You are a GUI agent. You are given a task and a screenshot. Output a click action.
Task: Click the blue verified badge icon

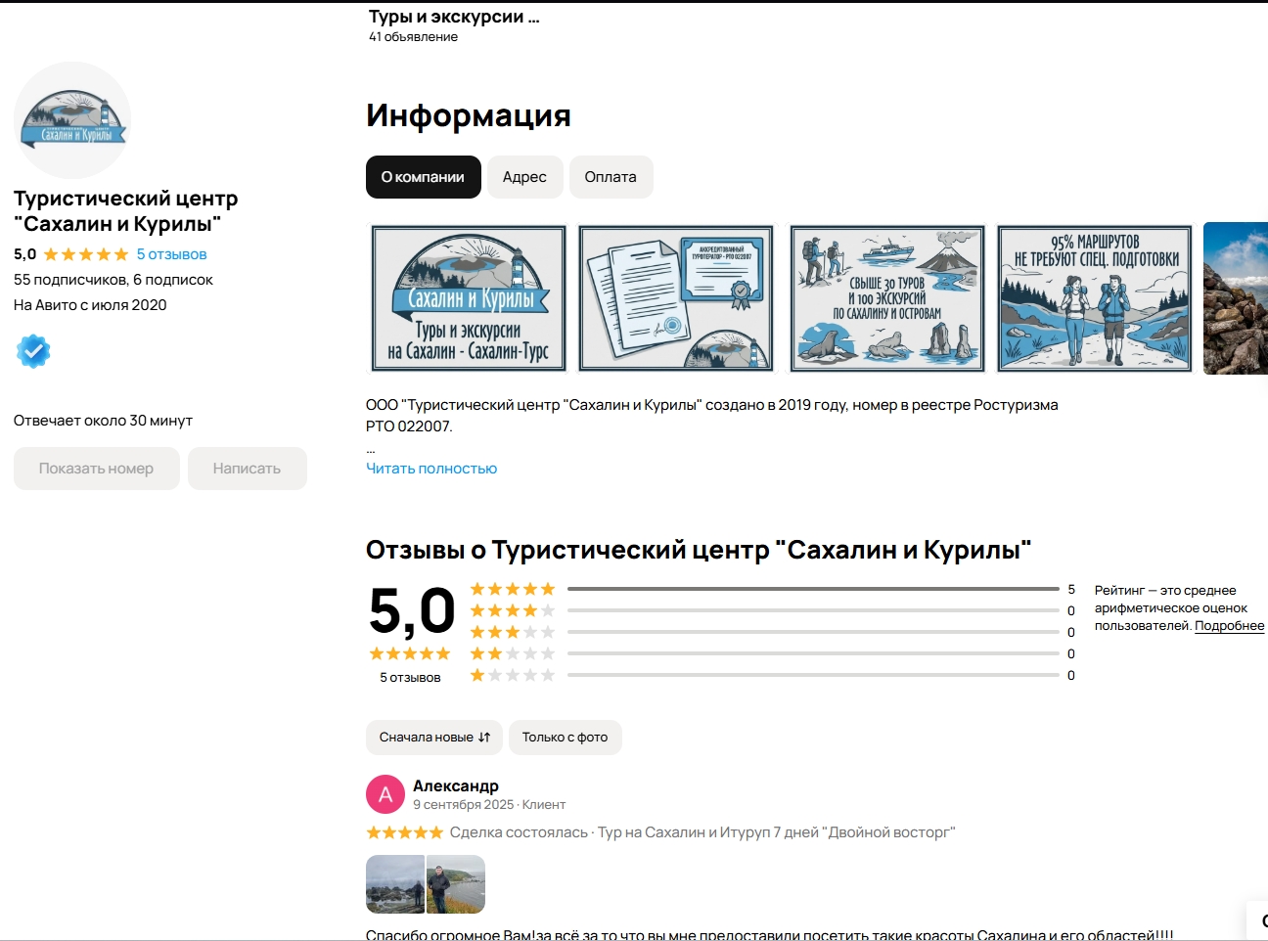[33, 351]
